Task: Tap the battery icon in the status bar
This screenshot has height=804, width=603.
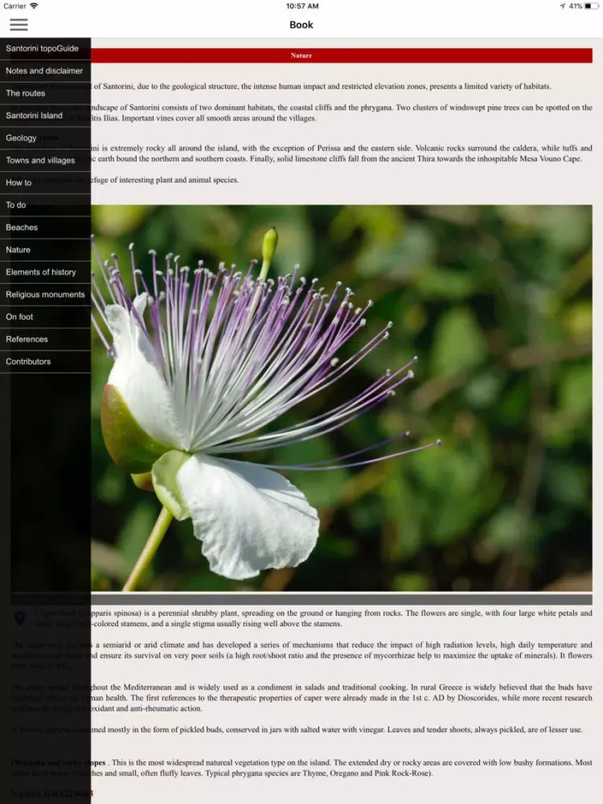Action: (x=592, y=6)
